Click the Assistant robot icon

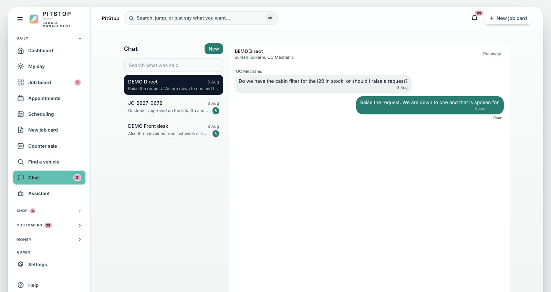(x=21, y=193)
